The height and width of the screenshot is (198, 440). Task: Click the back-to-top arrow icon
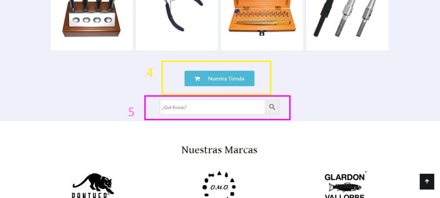click(427, 182)
